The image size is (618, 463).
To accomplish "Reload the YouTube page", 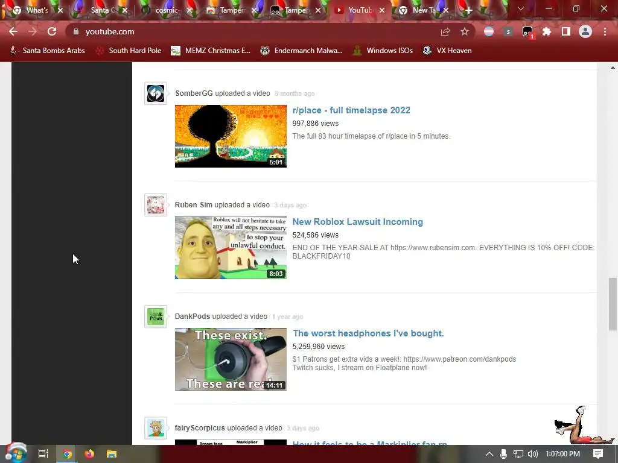I will (x=52, y=31).
